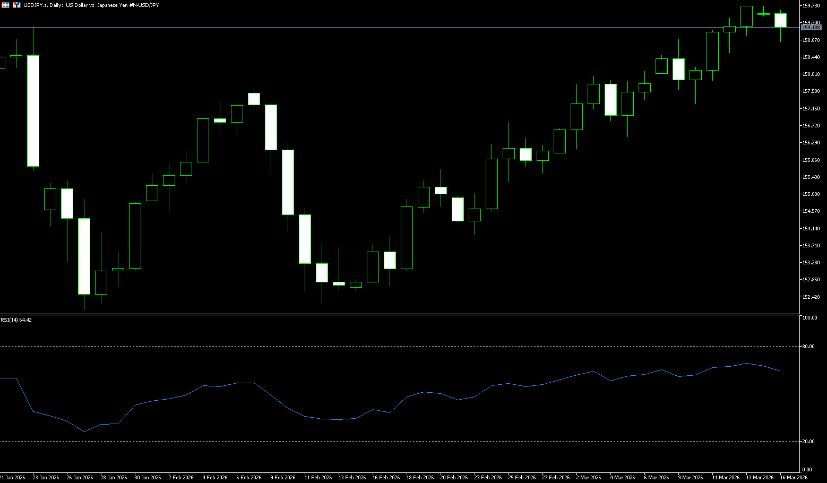Screen dimensions: 827x483
Task: Click the red-blue grid icon at top-left
Action: pos(5,5)
